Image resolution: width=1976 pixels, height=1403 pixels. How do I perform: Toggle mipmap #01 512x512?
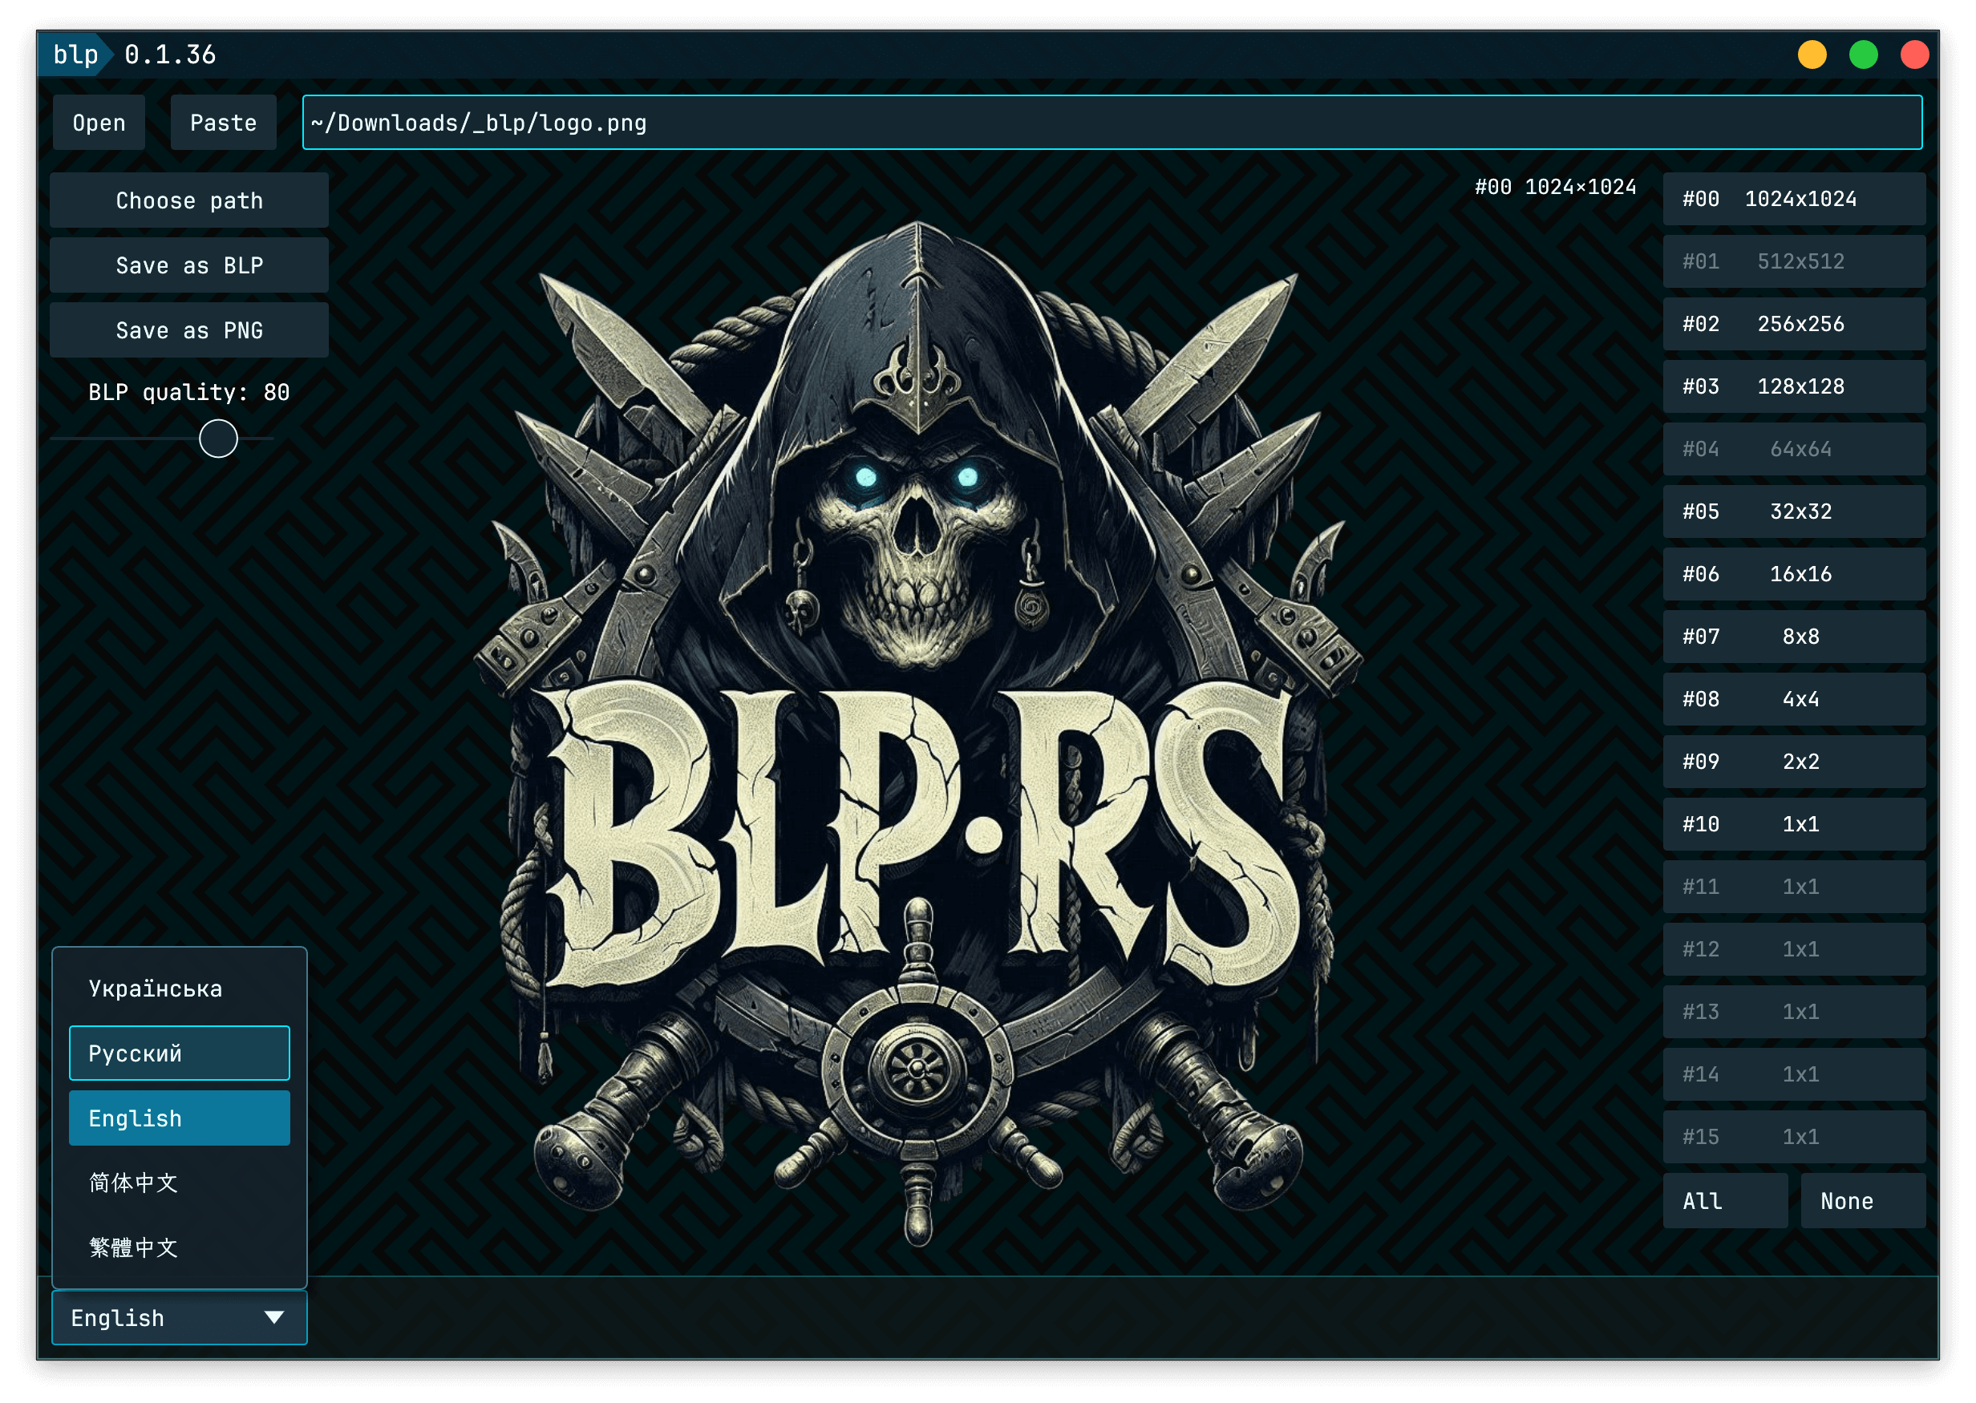tap(1794, 262)
